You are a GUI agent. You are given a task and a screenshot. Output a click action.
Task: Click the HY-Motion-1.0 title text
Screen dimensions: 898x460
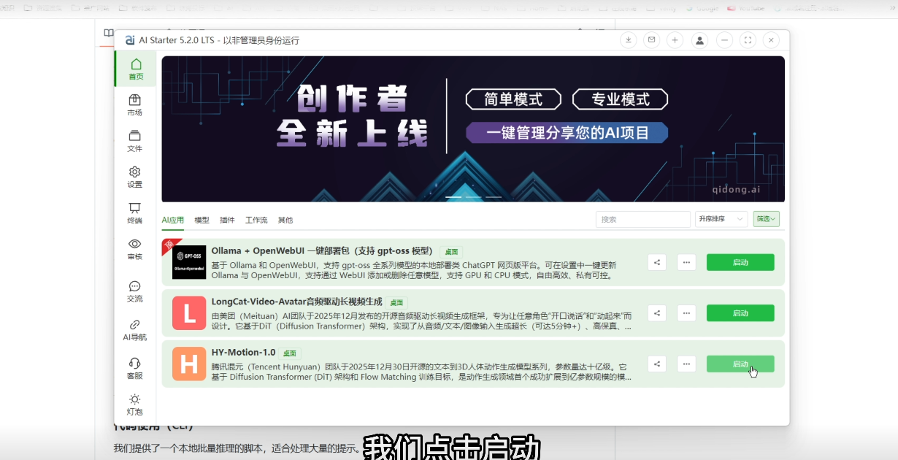[x=244, y=353]
